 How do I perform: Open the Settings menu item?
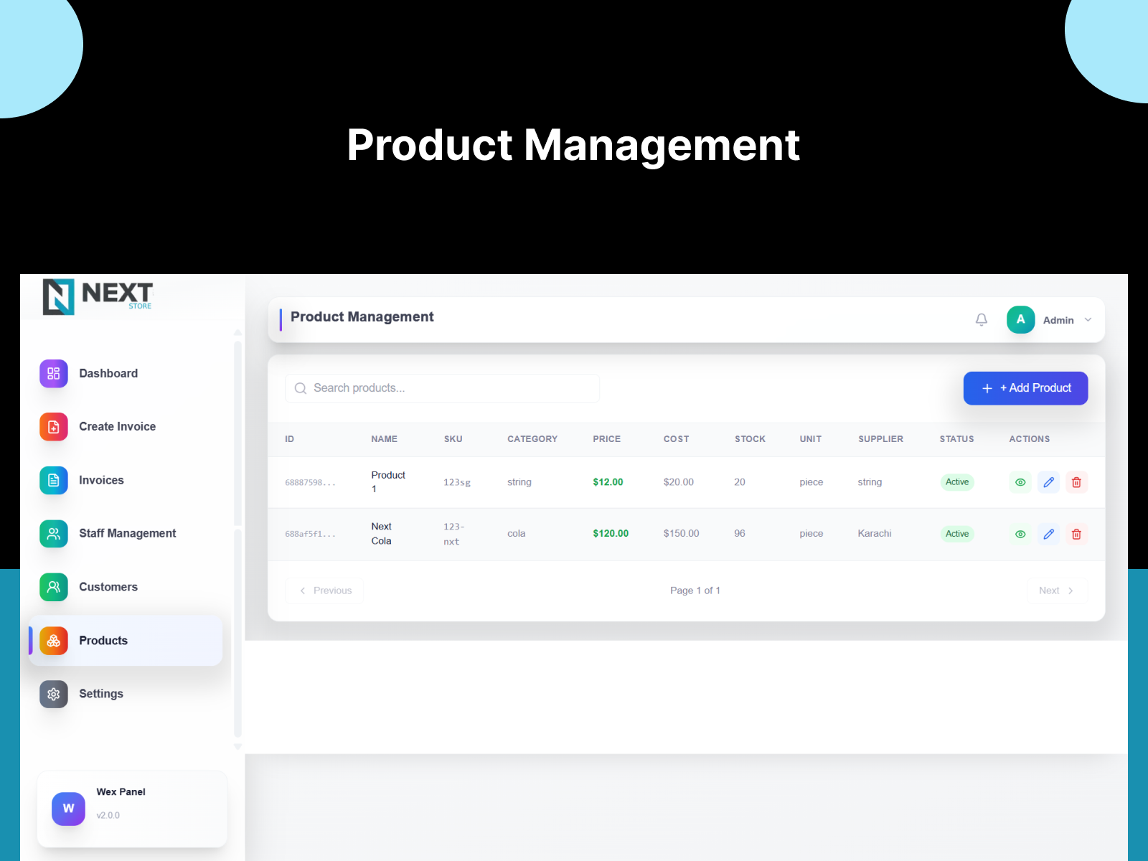126,694
